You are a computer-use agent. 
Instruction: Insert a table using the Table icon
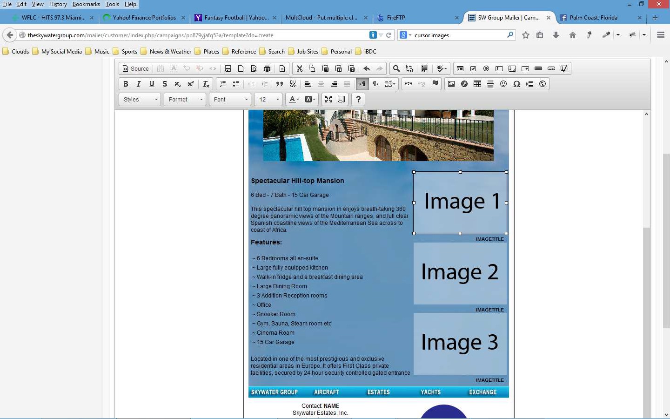tap(477, 84)
